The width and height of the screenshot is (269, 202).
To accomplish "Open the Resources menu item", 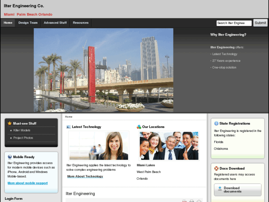I will 81,23.
